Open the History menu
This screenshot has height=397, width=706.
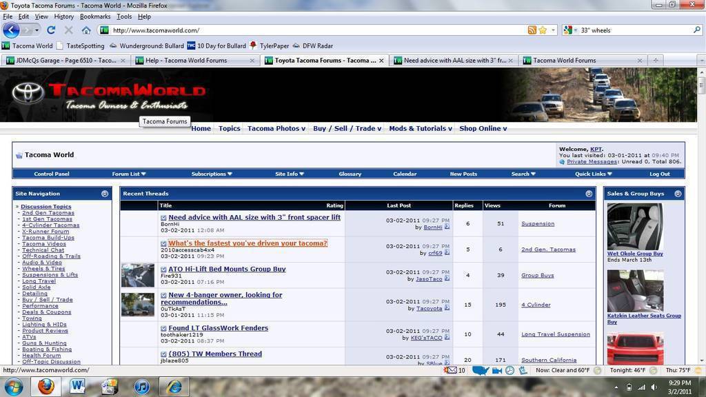[x=63, y=17]
